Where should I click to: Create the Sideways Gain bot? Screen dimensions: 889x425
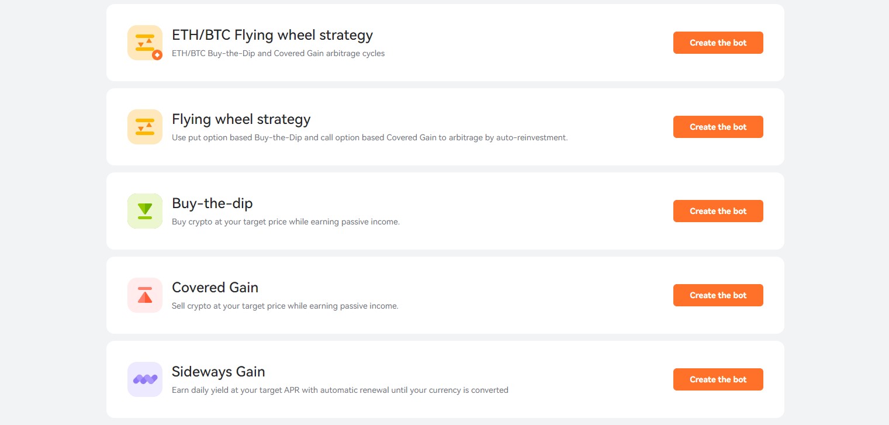coord(718,379)
